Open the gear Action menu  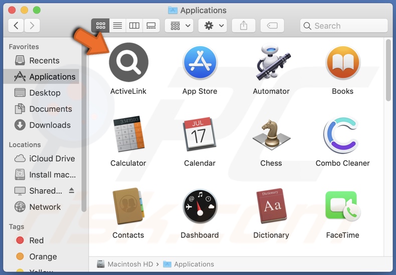[213, 26]
